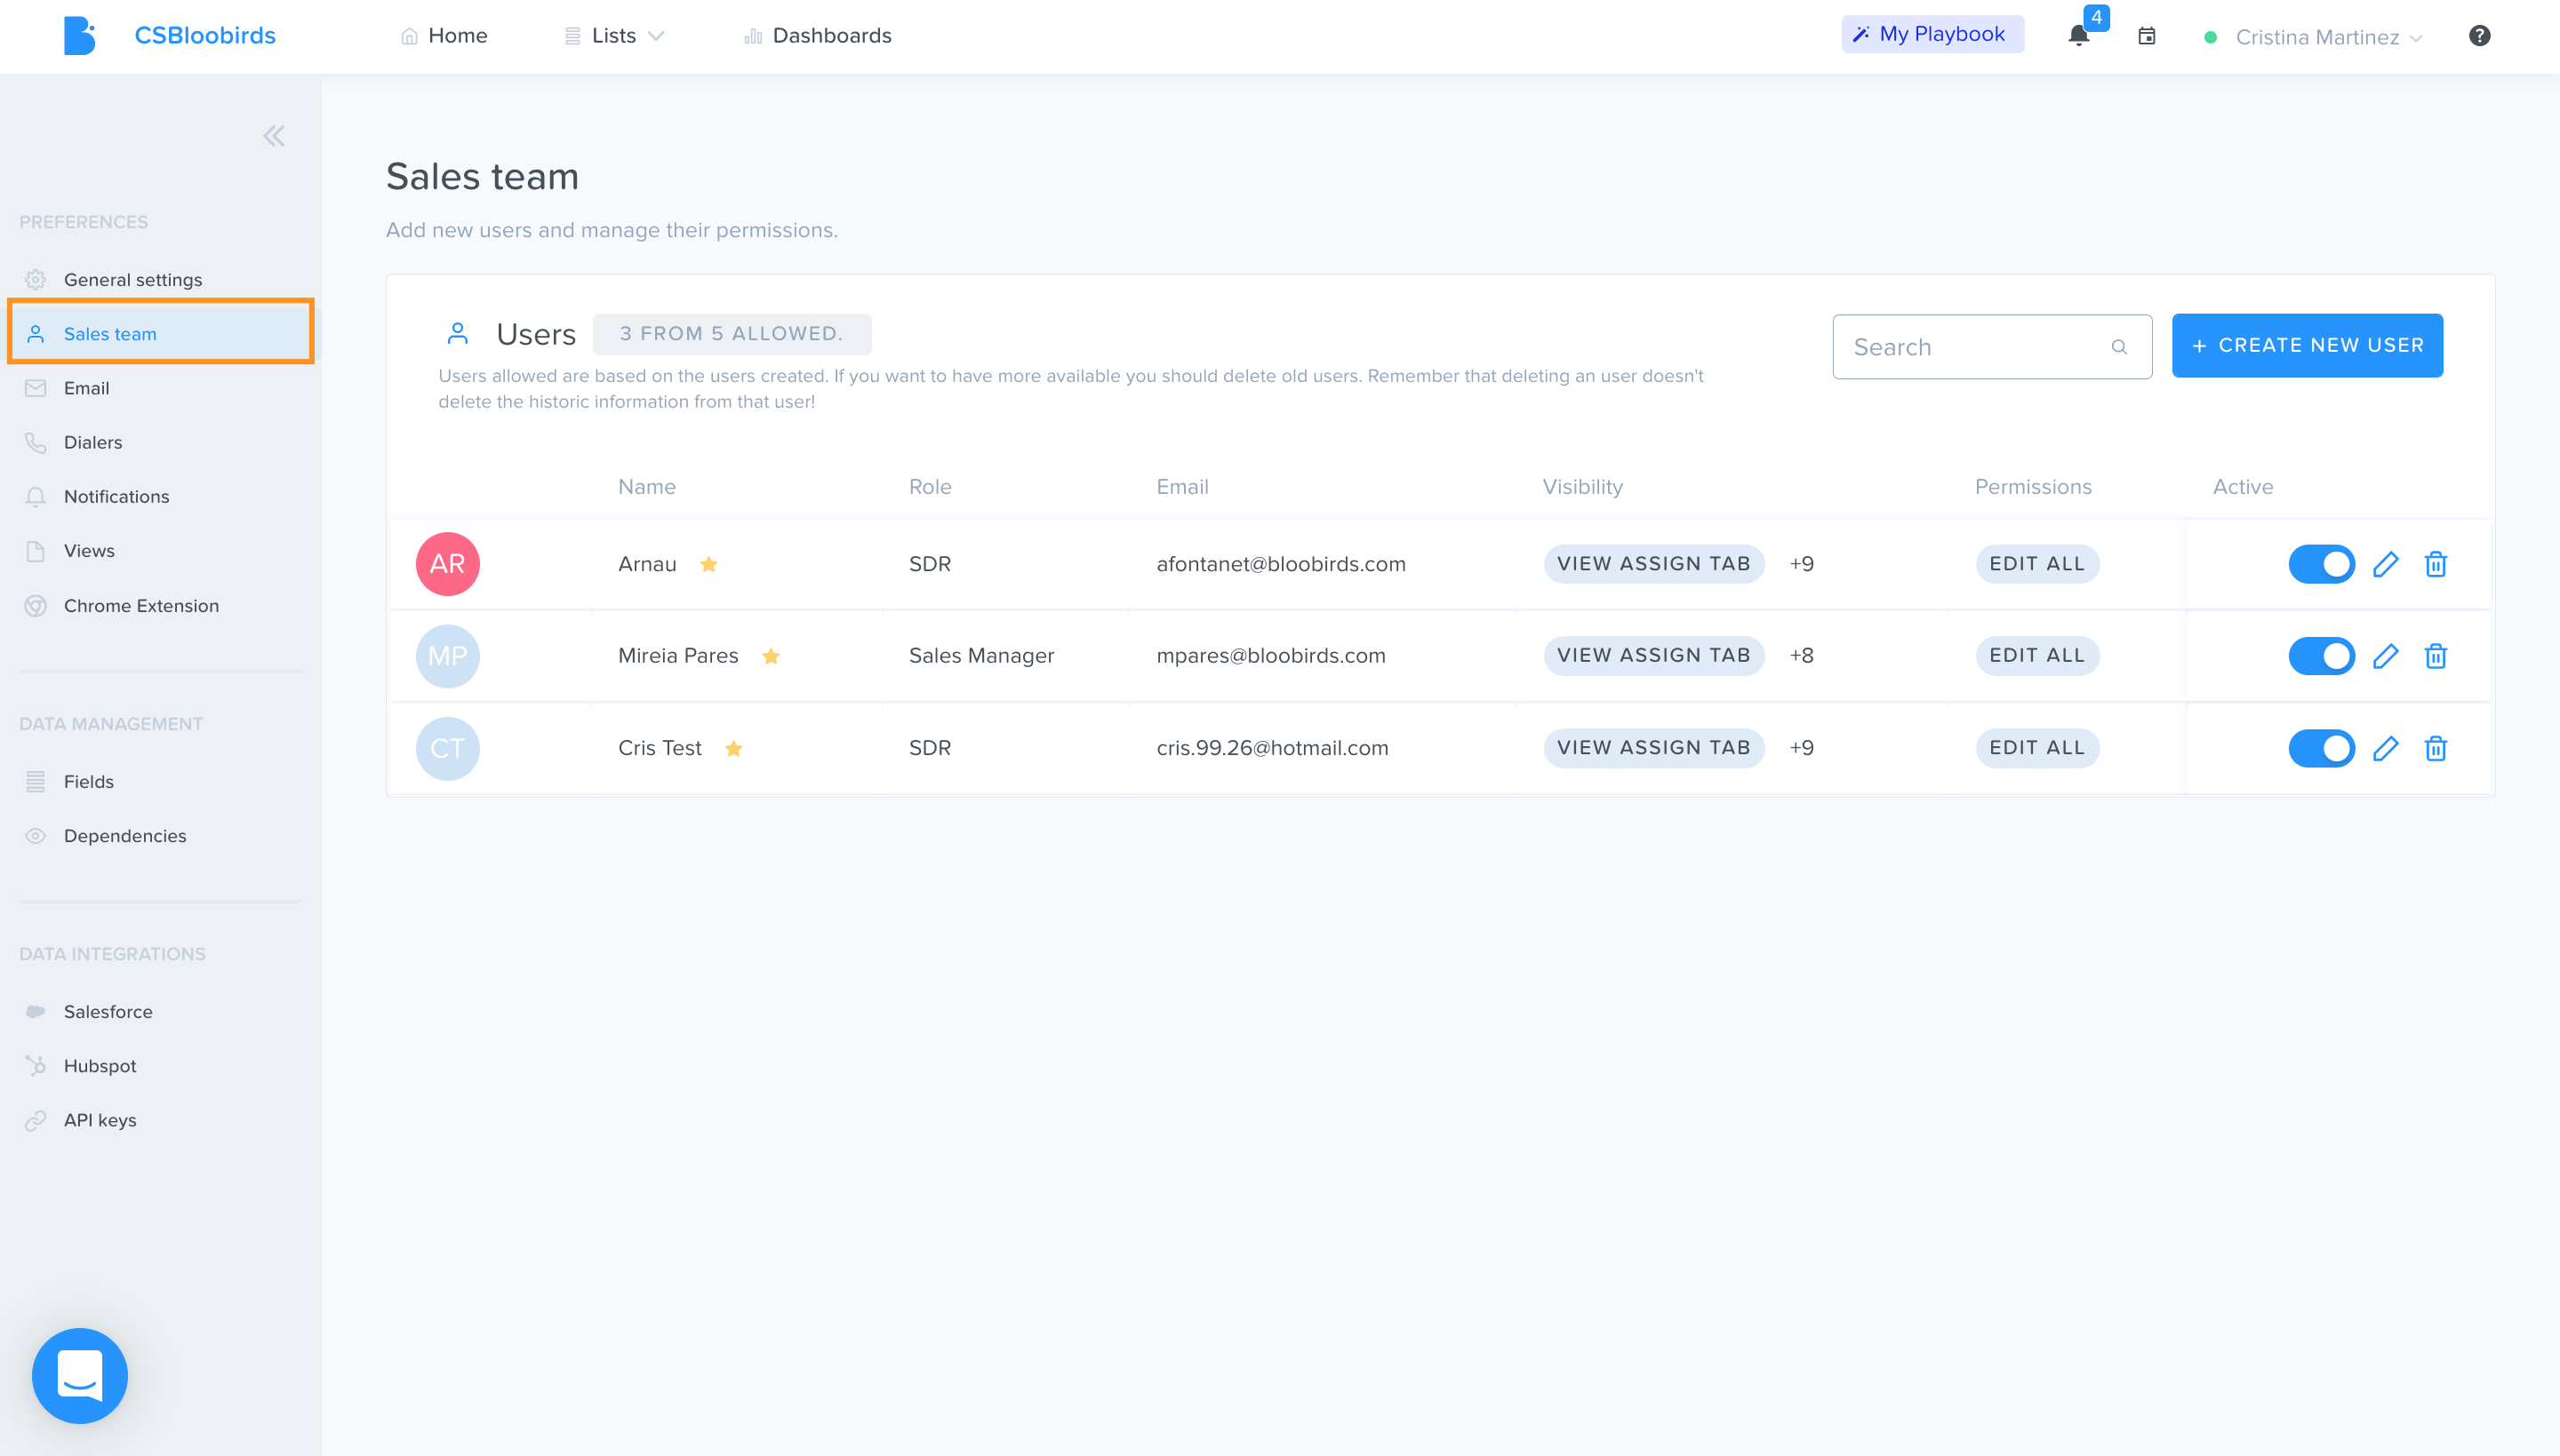Open the calendar icon in top bar
This screenshot has height=1456, width=2560.
pyautogui.click(x=2147, y=36)
